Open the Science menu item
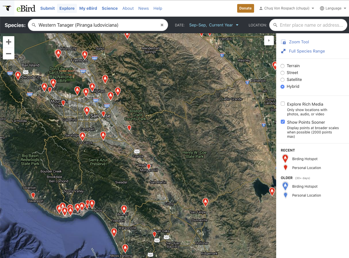Screen dimensions: 349x258 pos(110,8)
